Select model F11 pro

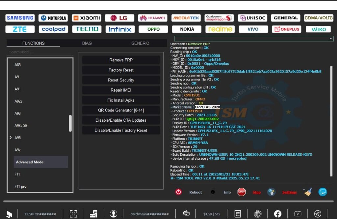[x=20, y=186]
